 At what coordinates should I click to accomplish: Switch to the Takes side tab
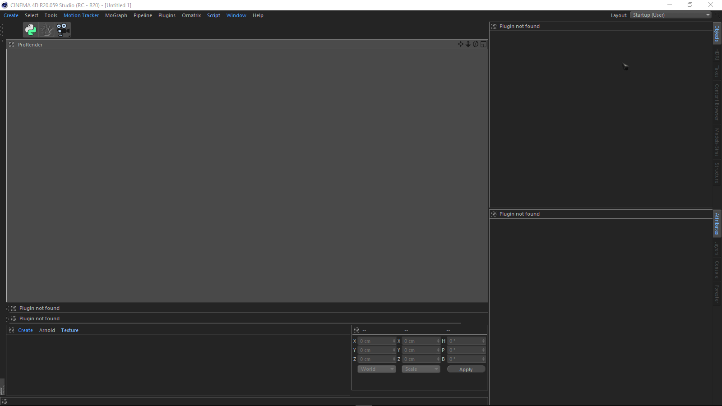tap(717, 71)
